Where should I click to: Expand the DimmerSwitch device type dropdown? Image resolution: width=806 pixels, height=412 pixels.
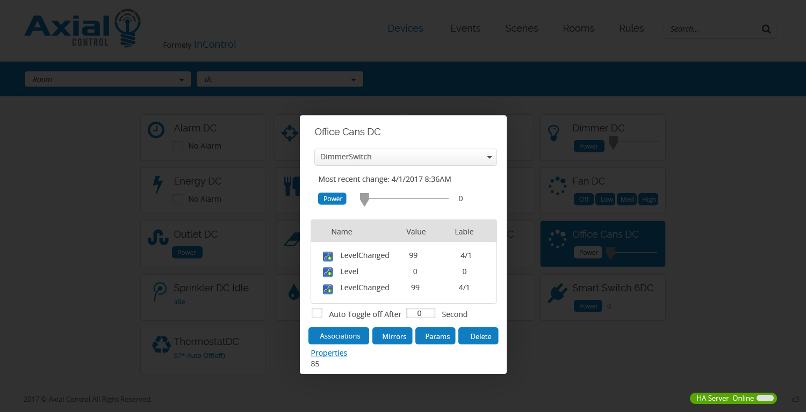pos(406,157)
